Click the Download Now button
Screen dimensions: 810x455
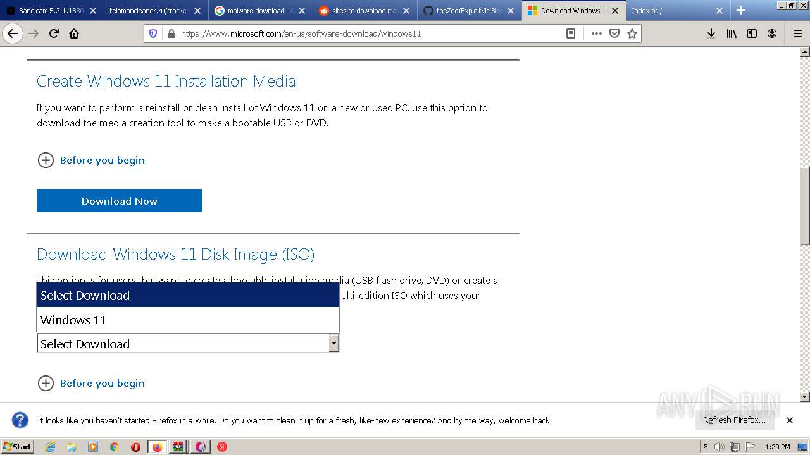click(120, 201)
